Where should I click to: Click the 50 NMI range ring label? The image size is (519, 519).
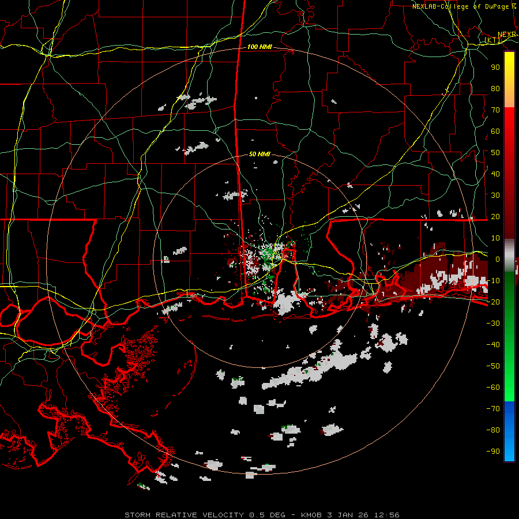(259, 154)
